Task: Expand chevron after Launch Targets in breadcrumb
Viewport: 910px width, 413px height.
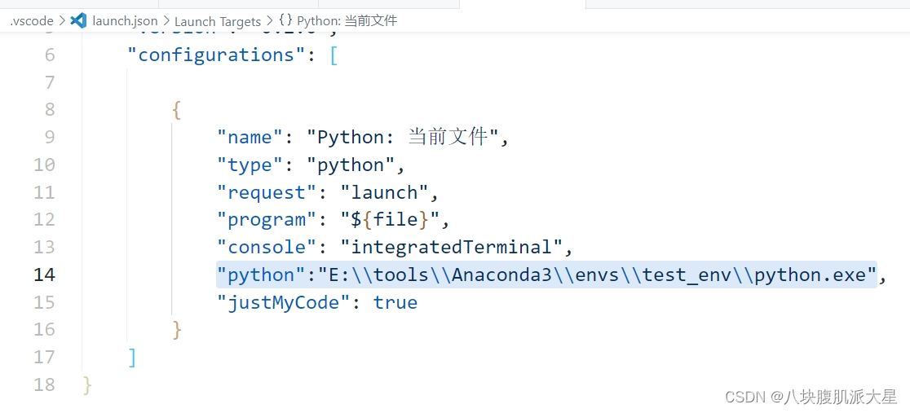Action: click(270, 21)
